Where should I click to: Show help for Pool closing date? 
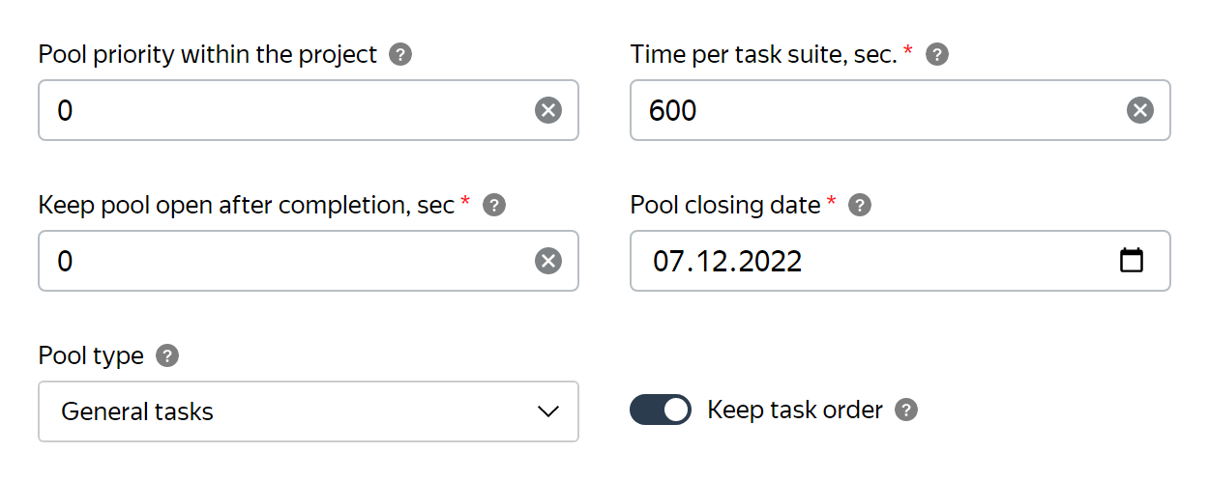[860, 206]
